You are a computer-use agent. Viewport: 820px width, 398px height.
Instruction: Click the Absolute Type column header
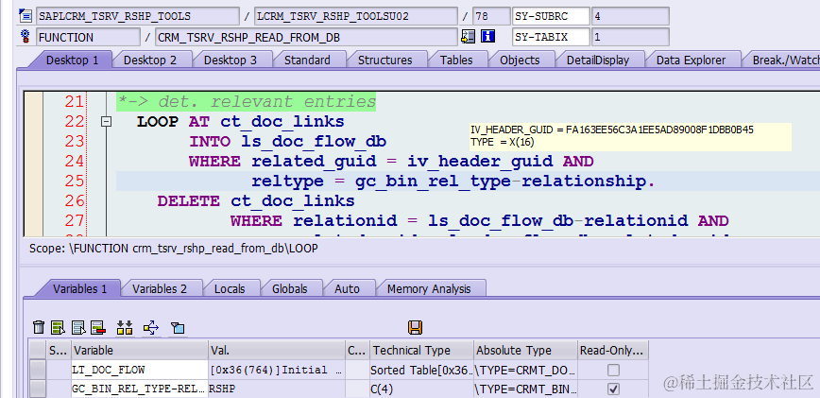pyautogui.click(x=526, y=351)
